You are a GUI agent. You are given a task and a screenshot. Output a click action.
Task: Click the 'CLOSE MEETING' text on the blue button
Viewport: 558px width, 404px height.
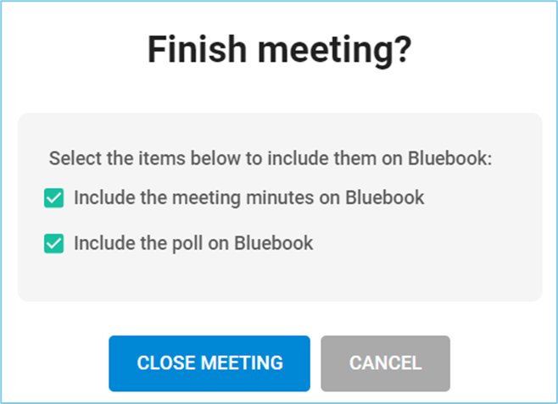[209, 363]
